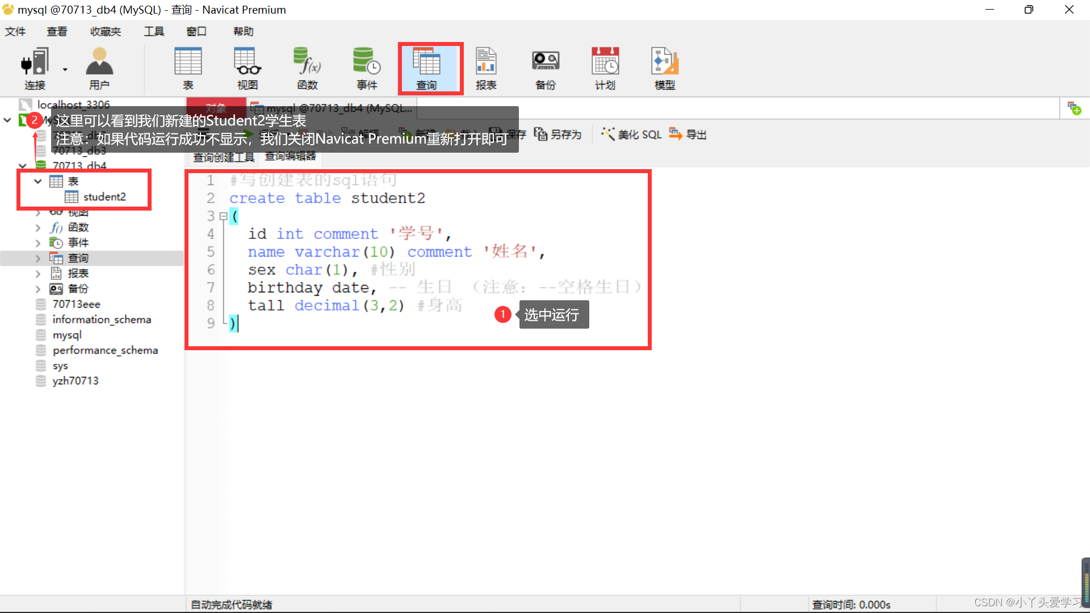This screenshot has height=613, width=1090.
Task: Open the 计划 schedule icon
Action: point(605,69)
